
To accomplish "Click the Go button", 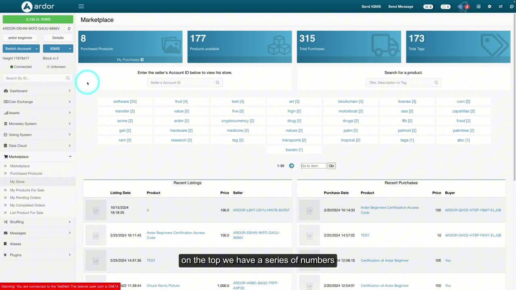I will click(x=331, y=166).
